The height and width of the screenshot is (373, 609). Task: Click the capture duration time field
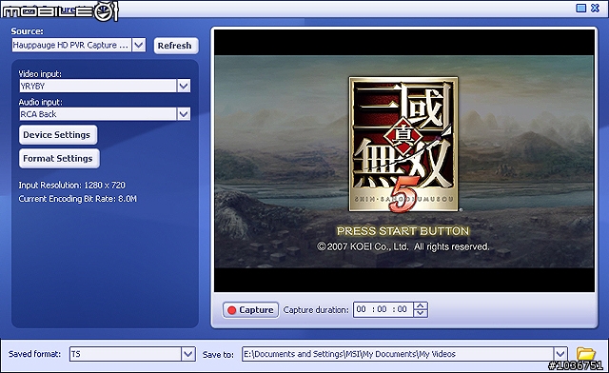pos(383,309)
